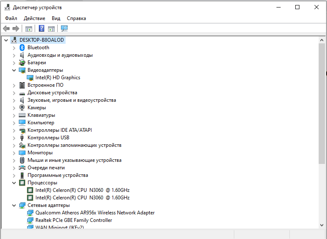The image size is (327, 239).
Task: Click the Мониторы monitor icon
Action: 22,153
